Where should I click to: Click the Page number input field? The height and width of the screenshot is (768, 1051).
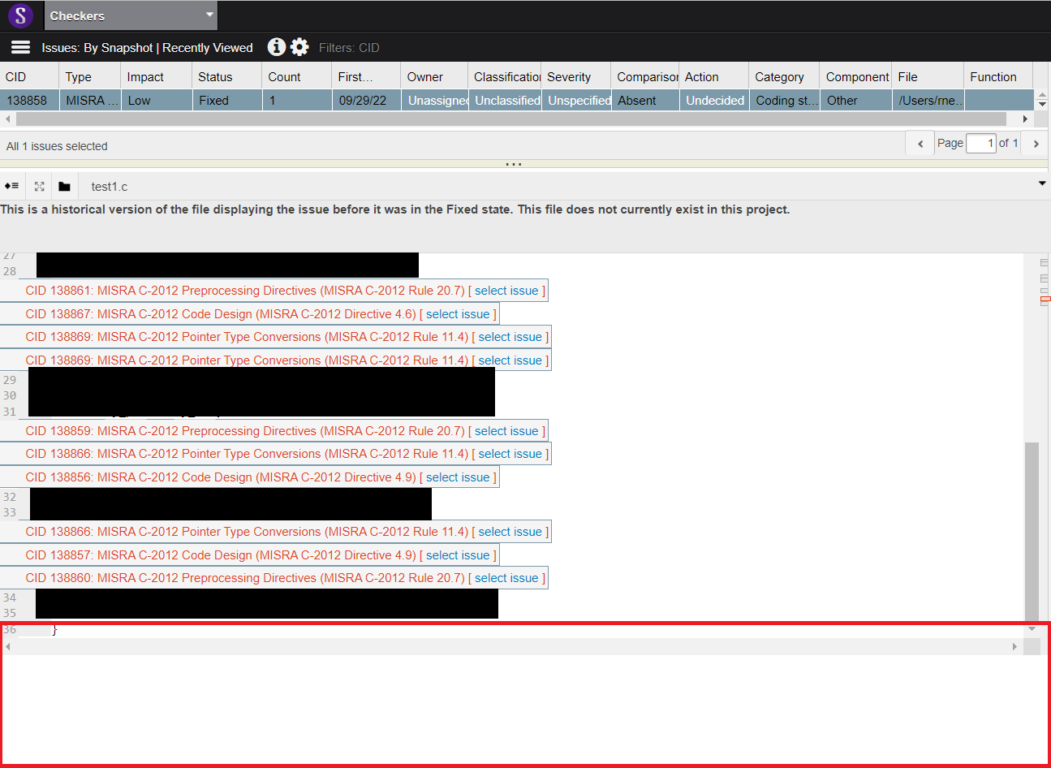pos(980,143)
